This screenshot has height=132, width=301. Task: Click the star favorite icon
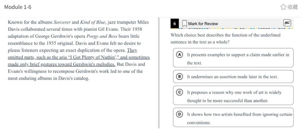pos(283,7)
